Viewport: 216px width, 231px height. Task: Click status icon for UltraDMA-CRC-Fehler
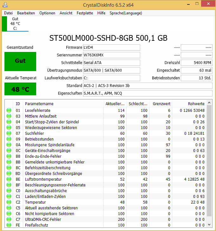[x=9, y=220]
